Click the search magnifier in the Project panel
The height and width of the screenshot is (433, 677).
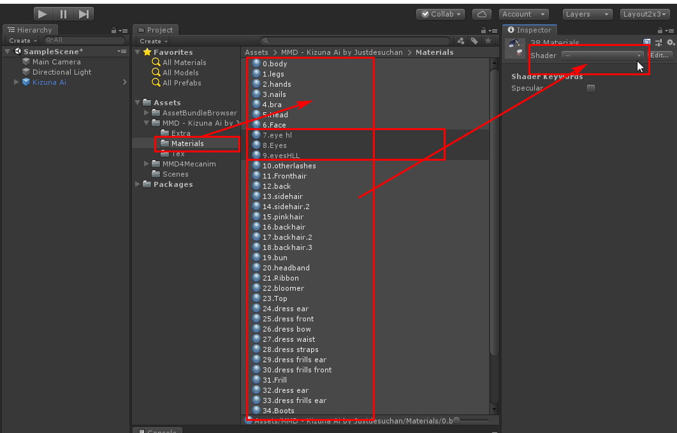[x=264, y=40]
